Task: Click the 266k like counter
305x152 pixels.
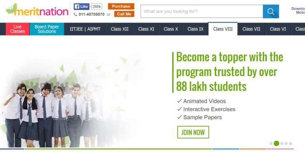Action: (x=97, y=6)
